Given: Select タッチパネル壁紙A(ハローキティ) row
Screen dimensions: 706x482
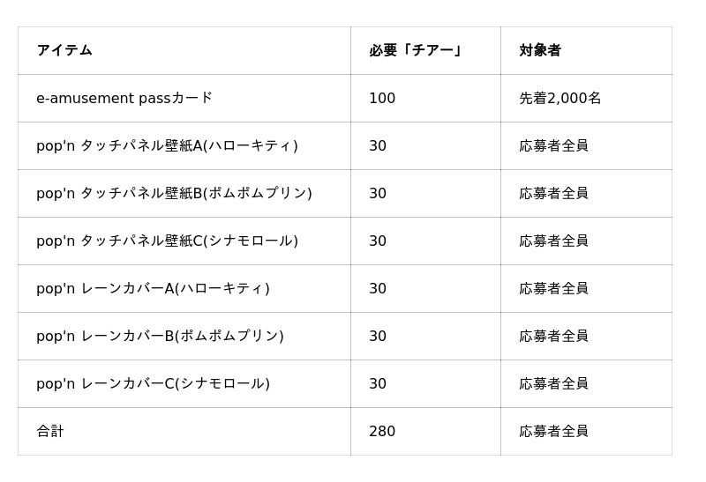Looking at the screenshot, I should 345,145.
